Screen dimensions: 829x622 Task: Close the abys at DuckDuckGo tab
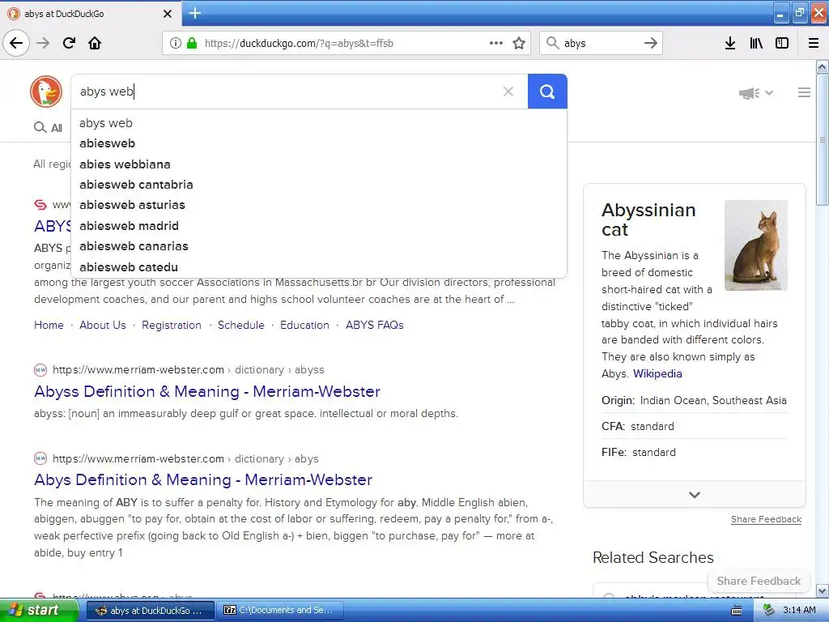(x=168, y=14)
